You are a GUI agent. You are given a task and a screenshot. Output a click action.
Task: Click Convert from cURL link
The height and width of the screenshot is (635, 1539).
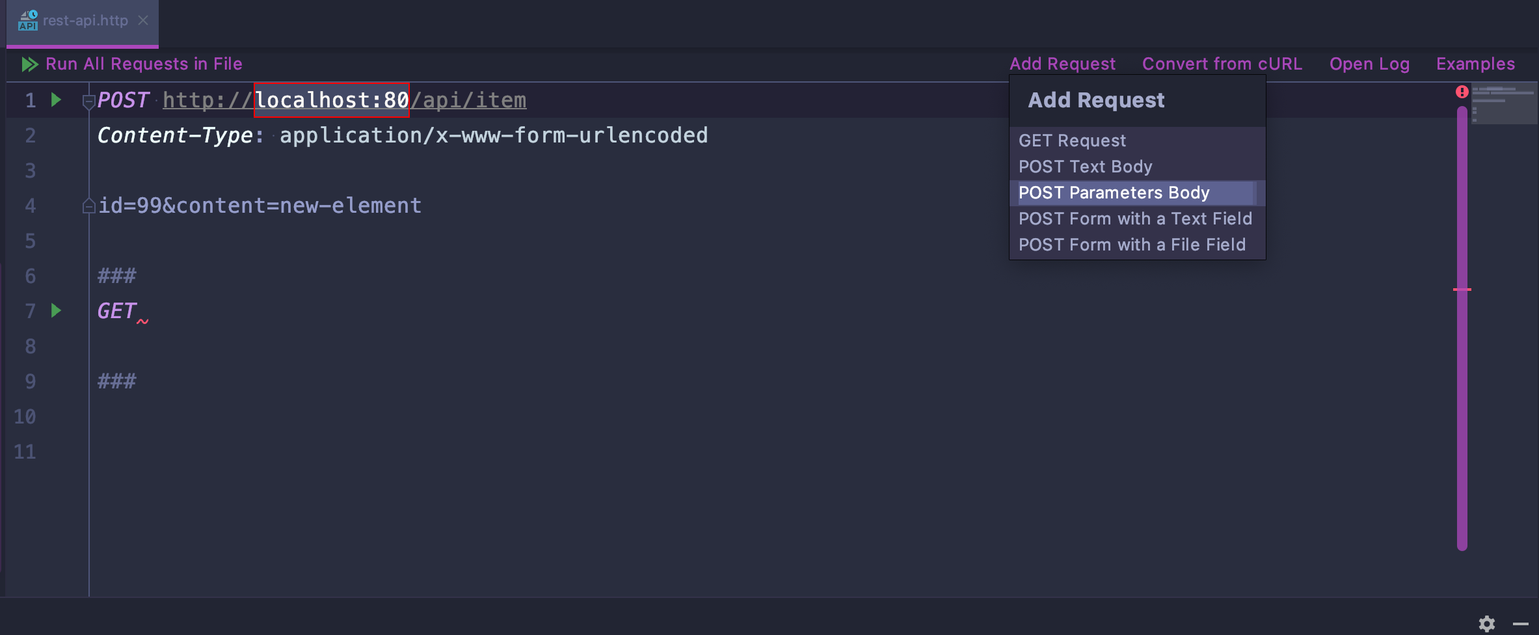pyautogui.click(x=1222, y=64)
